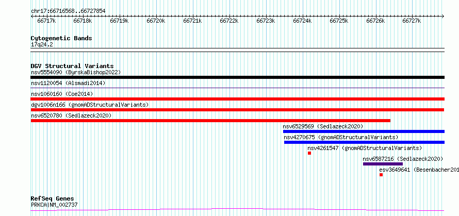Click the blue nsv4270675 variant bar

click(365, 142)
